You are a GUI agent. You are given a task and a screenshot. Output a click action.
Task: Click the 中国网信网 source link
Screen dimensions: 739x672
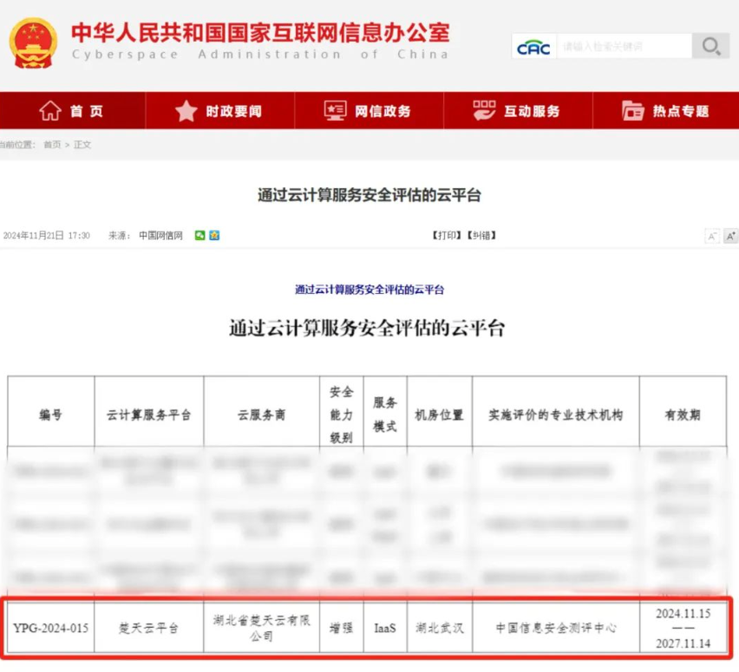[160, 235]
